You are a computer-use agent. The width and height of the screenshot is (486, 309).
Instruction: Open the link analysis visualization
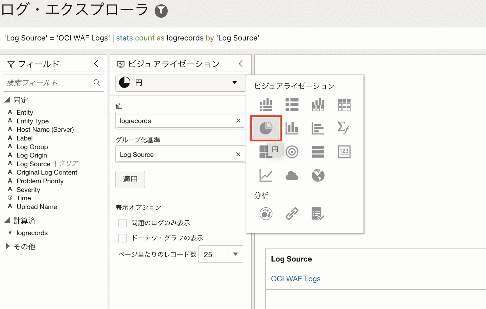[x=292, y=214]
